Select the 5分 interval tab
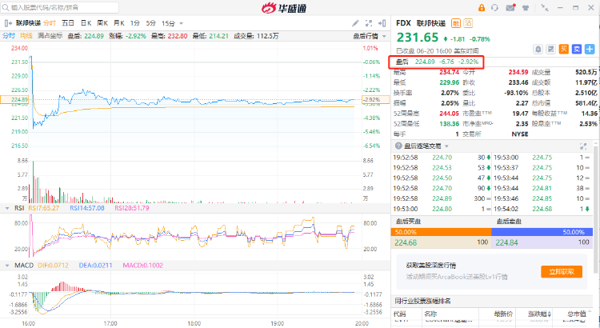Image resolution: width=600 pixels, height=328 pixels. [x=150, y=23]
